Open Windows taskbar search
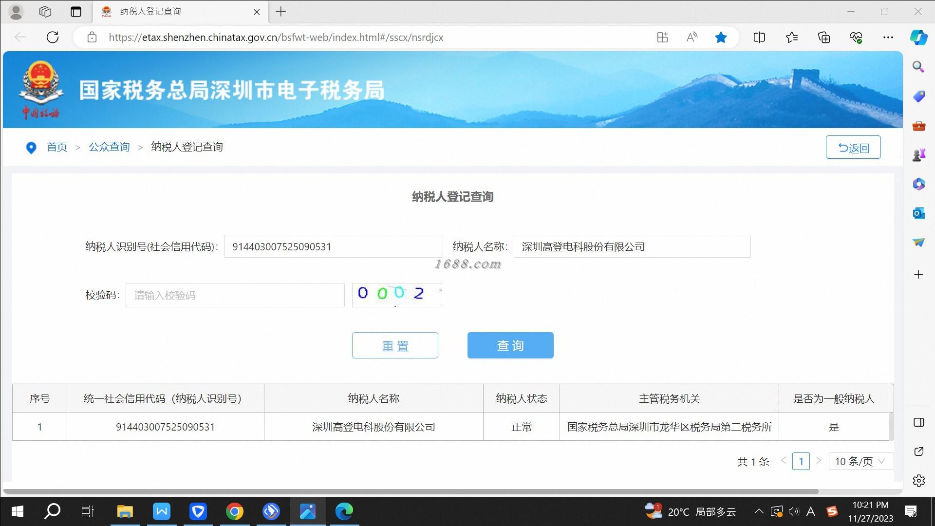The image size is (935, 526). tap(52, 511)
